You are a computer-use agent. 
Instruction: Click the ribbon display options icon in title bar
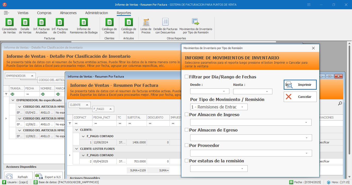309,5
